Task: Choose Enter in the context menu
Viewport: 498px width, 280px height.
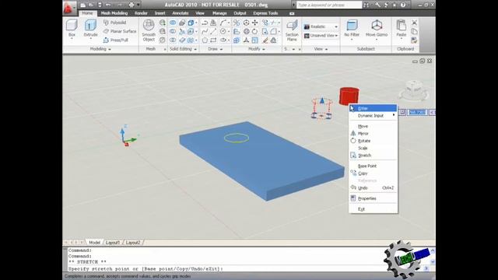Action: [x=373, y=108]
